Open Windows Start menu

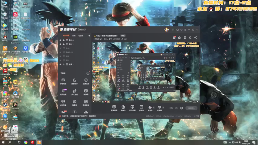tap(3, 142)
